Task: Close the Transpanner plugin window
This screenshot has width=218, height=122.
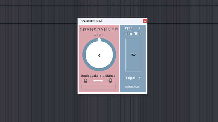Action: point(145,21)
